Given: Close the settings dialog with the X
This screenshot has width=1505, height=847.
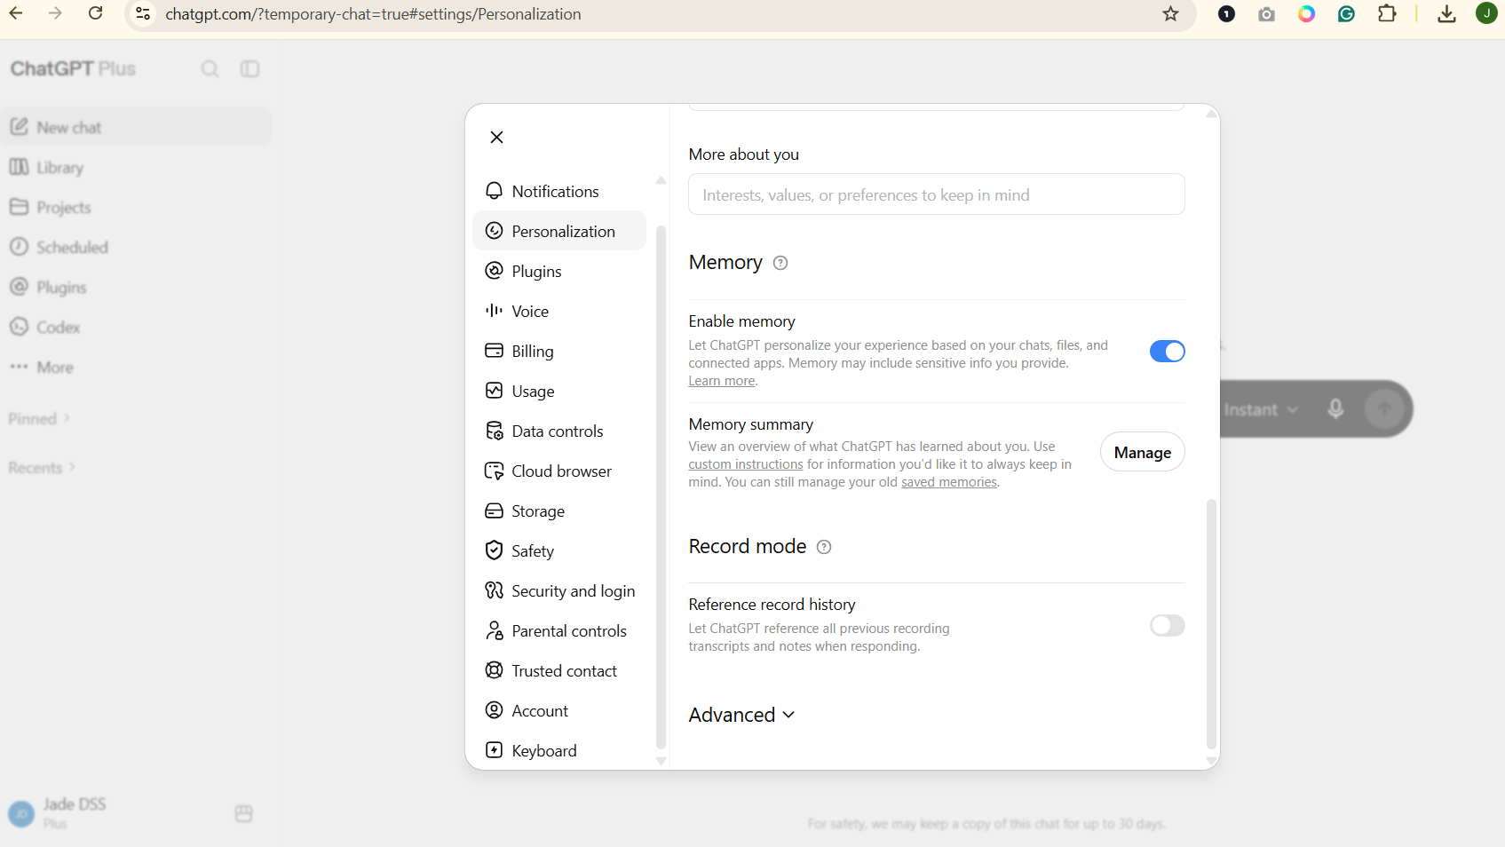Looking at the screenshot, I should click(x=496, y=137).
